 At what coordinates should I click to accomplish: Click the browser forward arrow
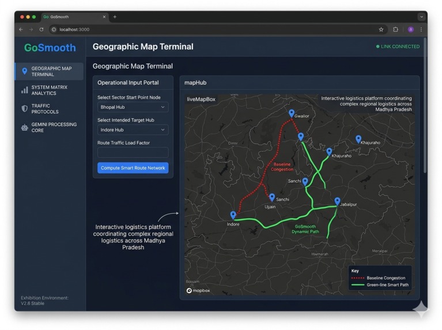(31, 29)
